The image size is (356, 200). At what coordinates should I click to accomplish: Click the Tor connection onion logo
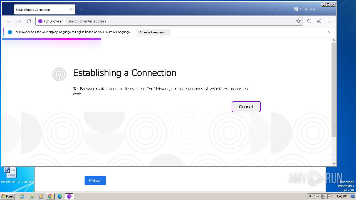(59, 74)
